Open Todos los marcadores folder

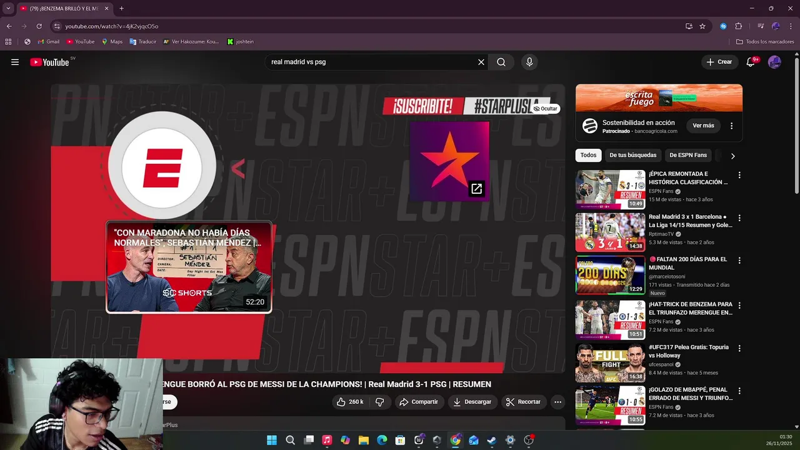(x=765, y=42)
